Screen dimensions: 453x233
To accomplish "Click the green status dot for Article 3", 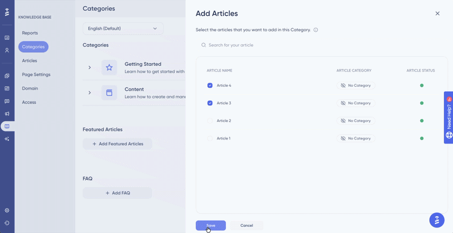I will (422, 103).
